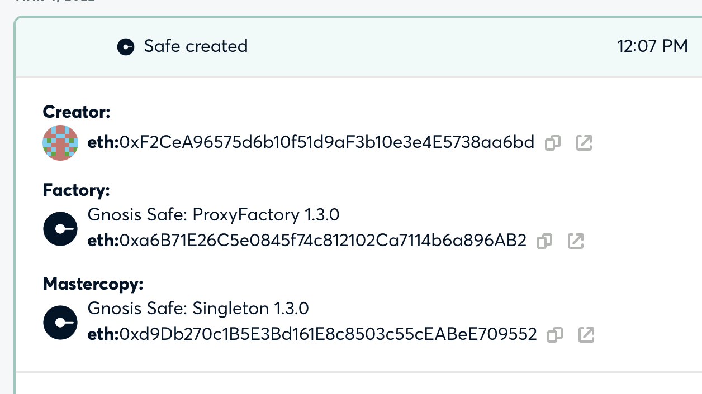Copy the Creator address to clipboard

click(552, 143)
